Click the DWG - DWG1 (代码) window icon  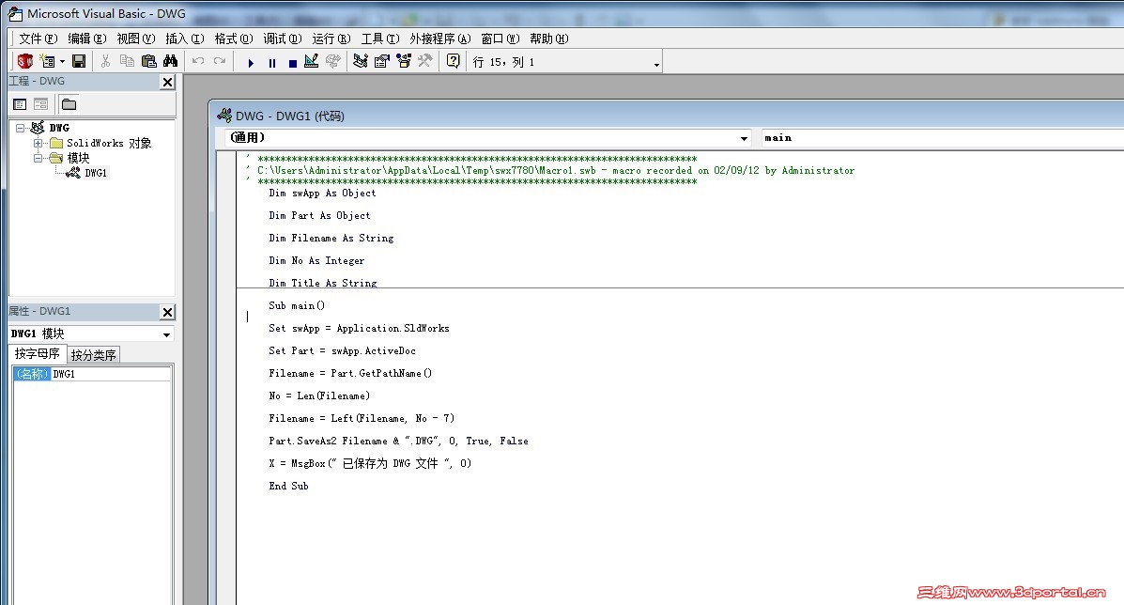coord(224,115)
